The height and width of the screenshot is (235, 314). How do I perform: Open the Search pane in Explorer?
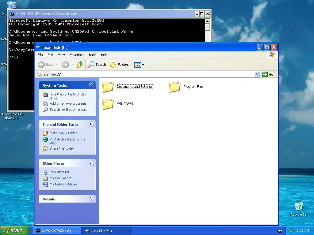tap(97, 65)
